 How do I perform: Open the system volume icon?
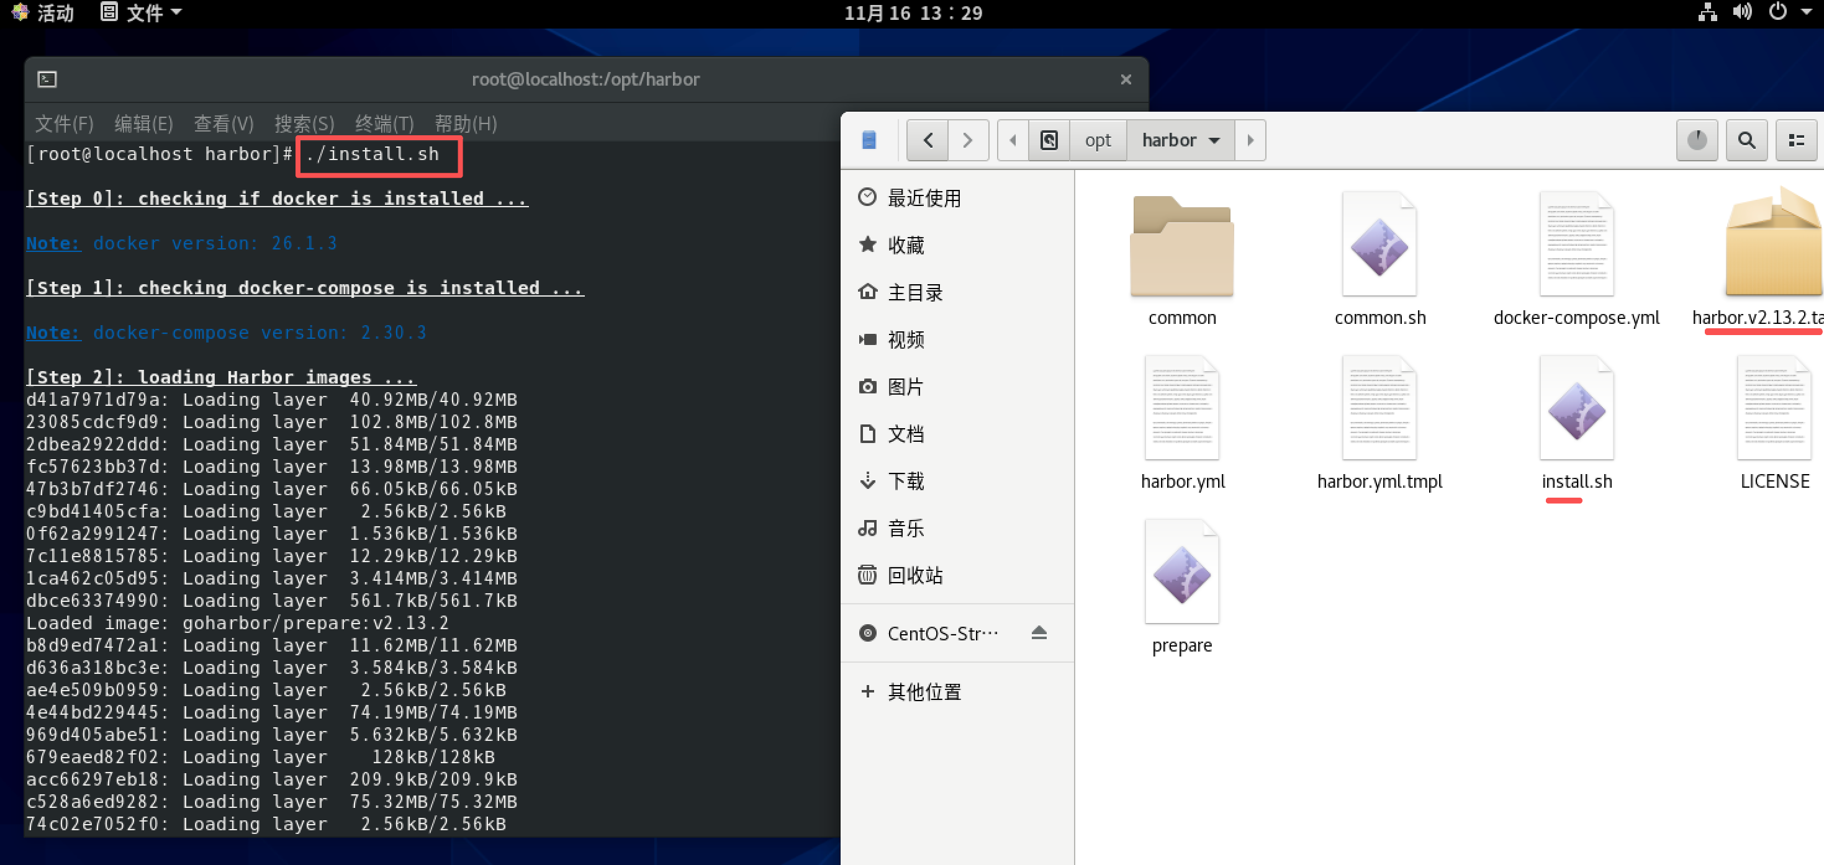(x=1742, y=12)
